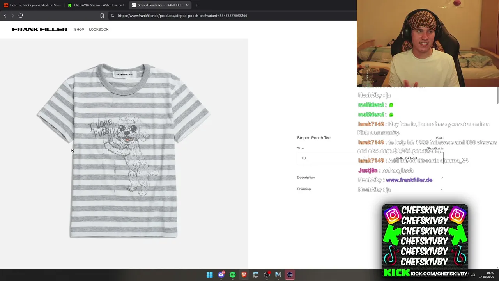Open the Size Guide link
This screenshot has height=281, width=499.
(x=435, y=148)
